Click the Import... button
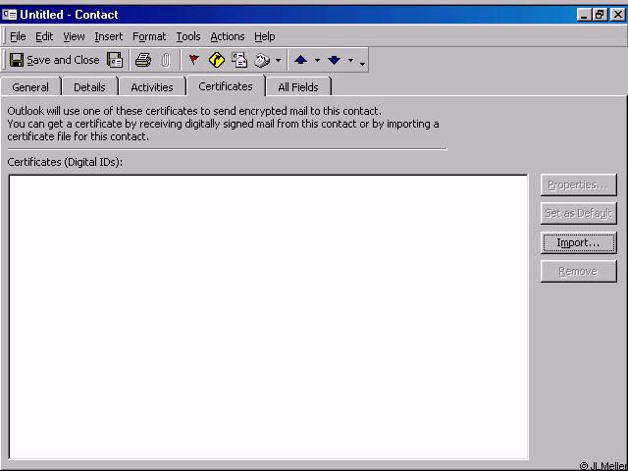This screenshot has height=471, width=628. [x=578, y=242]
